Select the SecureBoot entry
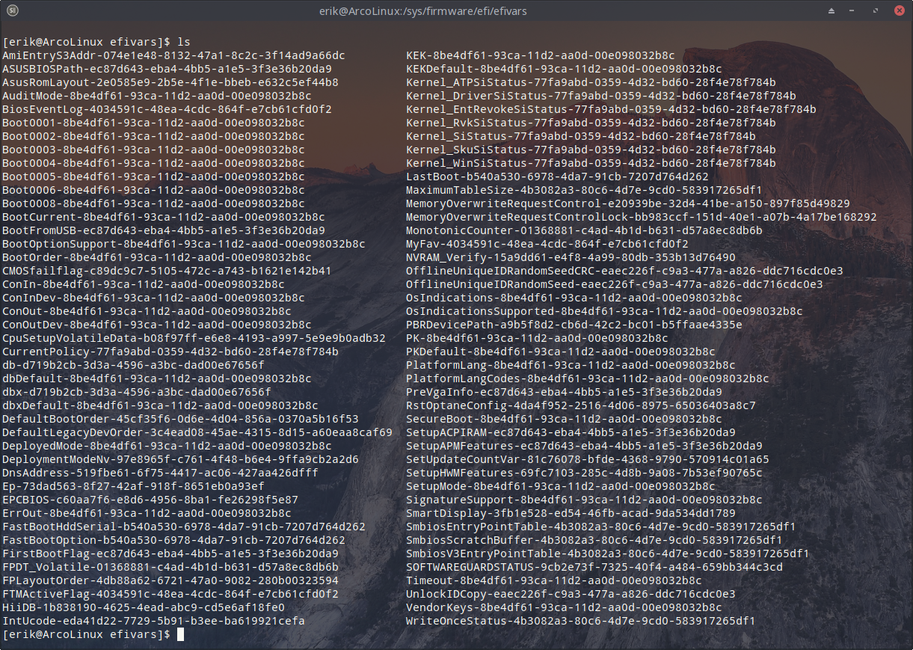The height and width of the screenshot is (650, 913). click(x=564, y=419)
